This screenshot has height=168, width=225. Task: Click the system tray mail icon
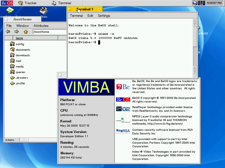[195, 3]
